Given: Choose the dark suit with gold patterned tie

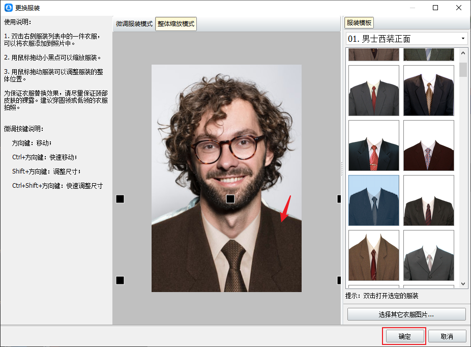Looking at the screenshot, I should 428,91.
